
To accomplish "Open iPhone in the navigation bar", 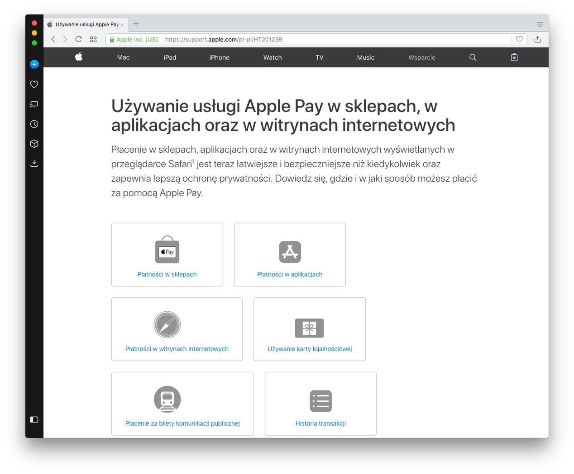I will [x=219, y=57].
